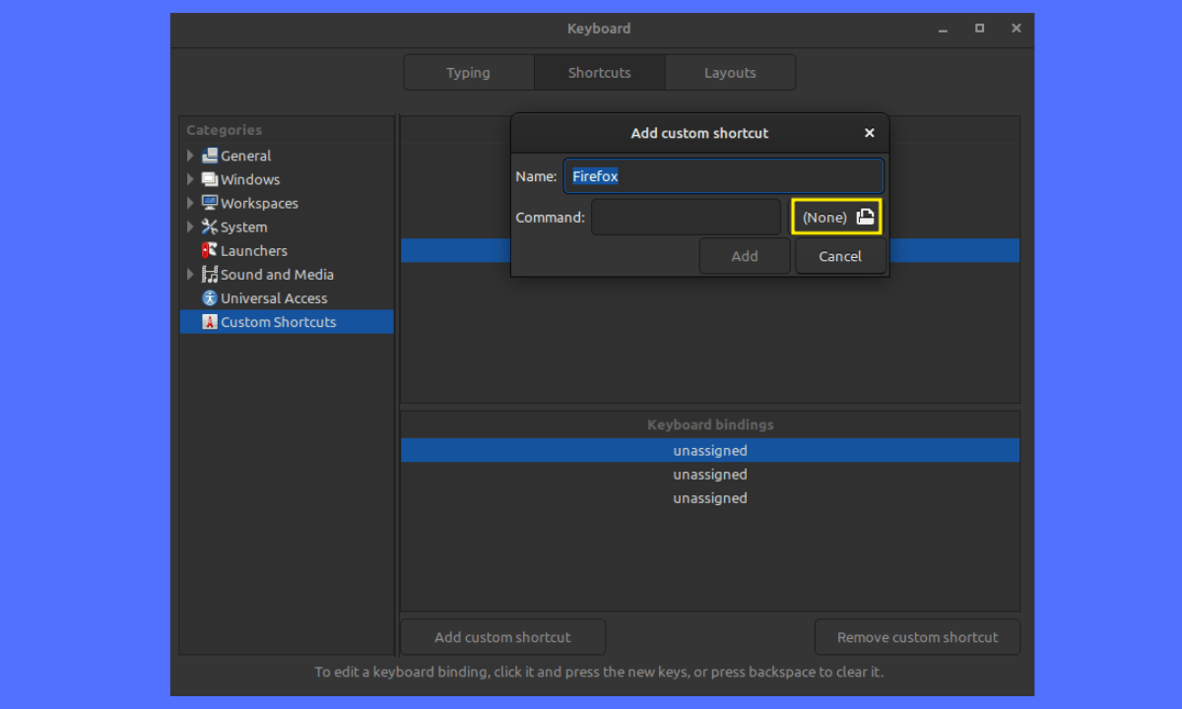The image size is (1182, 709).
Task: Expand the Windows category arrow
Action: pyautogui.click(x=190, y=179)
